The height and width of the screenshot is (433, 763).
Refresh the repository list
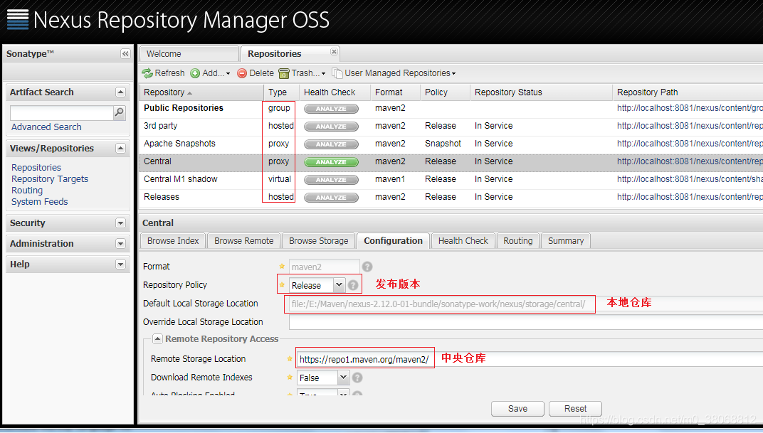coord(163,73)
